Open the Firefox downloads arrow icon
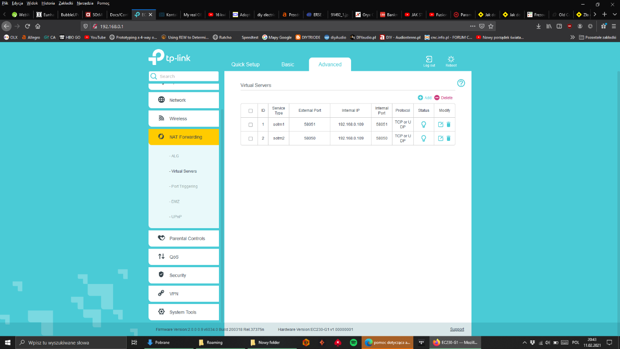 (x=539, y=26)
